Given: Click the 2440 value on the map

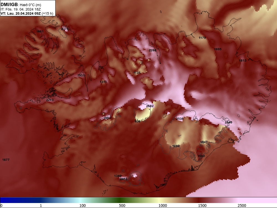Looking at the screenshot, I should point(229,122).
